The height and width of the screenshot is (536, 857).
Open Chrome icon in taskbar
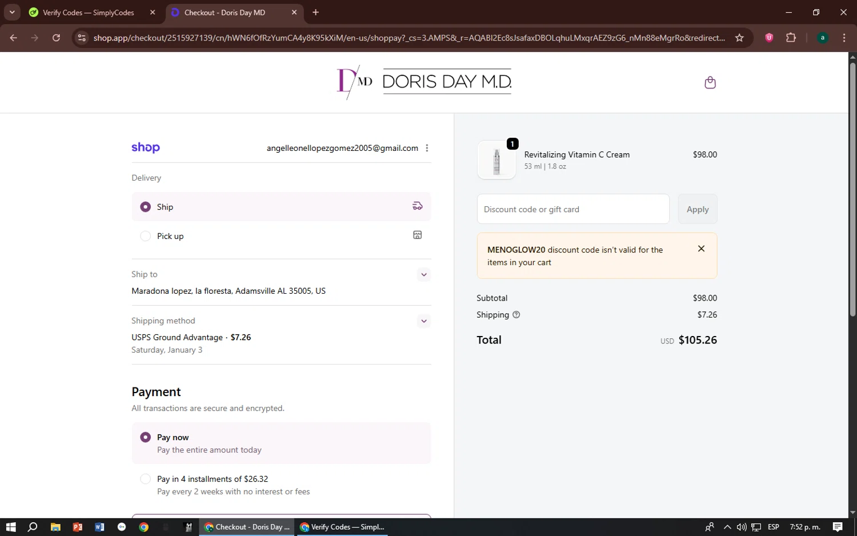[144, 527]
